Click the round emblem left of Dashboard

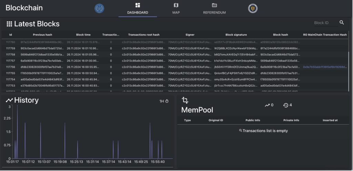(x=99, y=8)
